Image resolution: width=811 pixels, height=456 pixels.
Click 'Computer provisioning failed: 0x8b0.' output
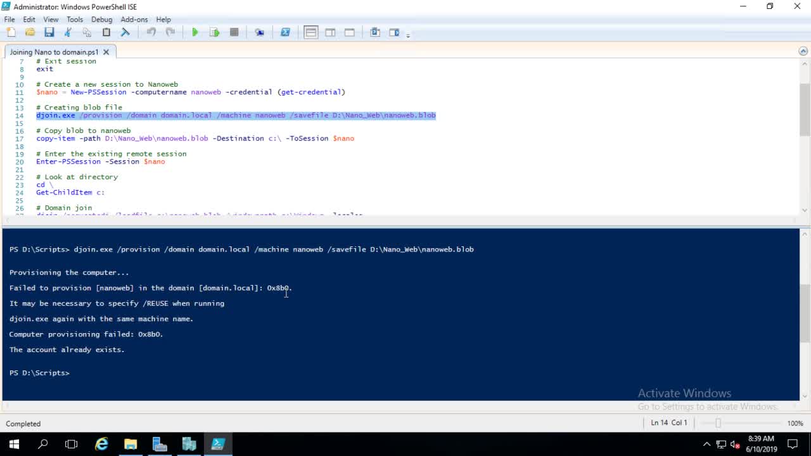[86, 334]
